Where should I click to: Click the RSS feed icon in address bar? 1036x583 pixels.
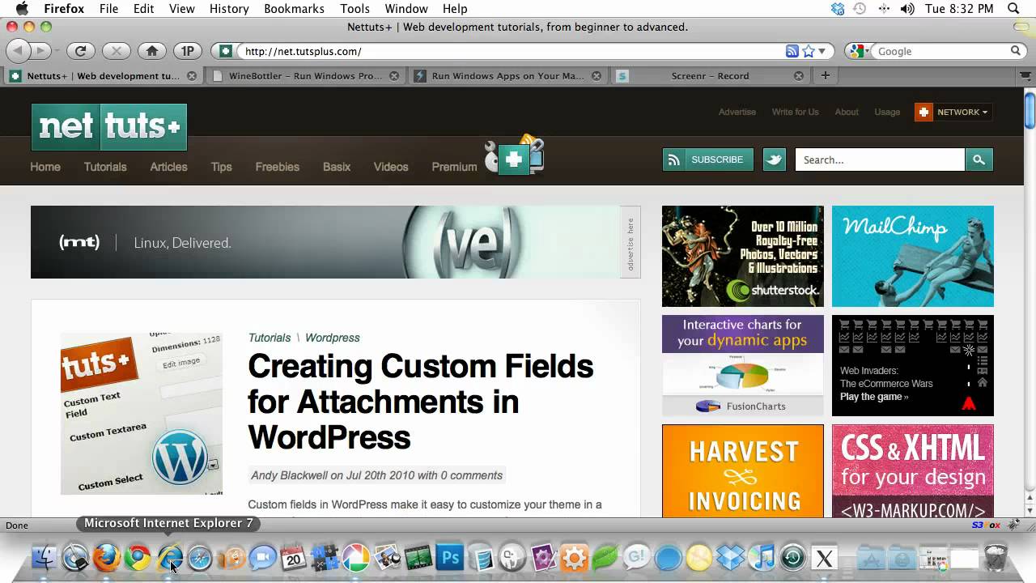(792, 51)
